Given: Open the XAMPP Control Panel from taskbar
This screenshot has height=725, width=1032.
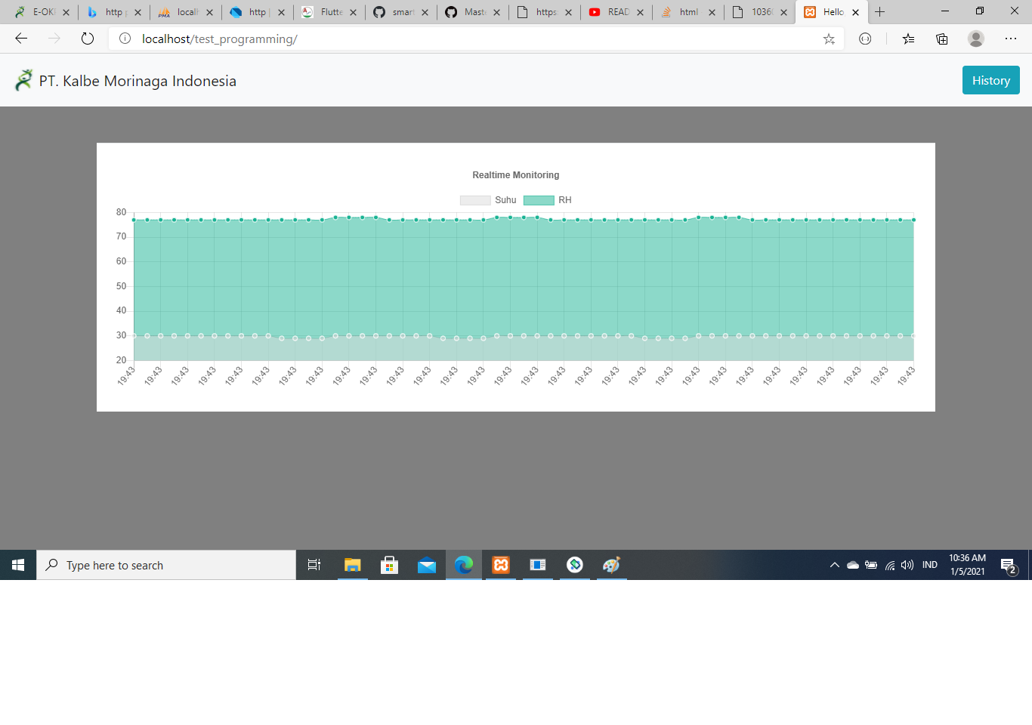Looking at the screenshot, I should tap(500, 564).
